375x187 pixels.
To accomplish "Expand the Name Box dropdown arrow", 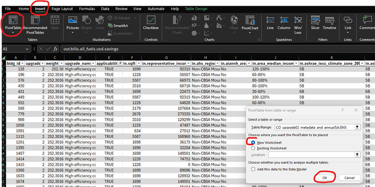I will pos(26,49).
